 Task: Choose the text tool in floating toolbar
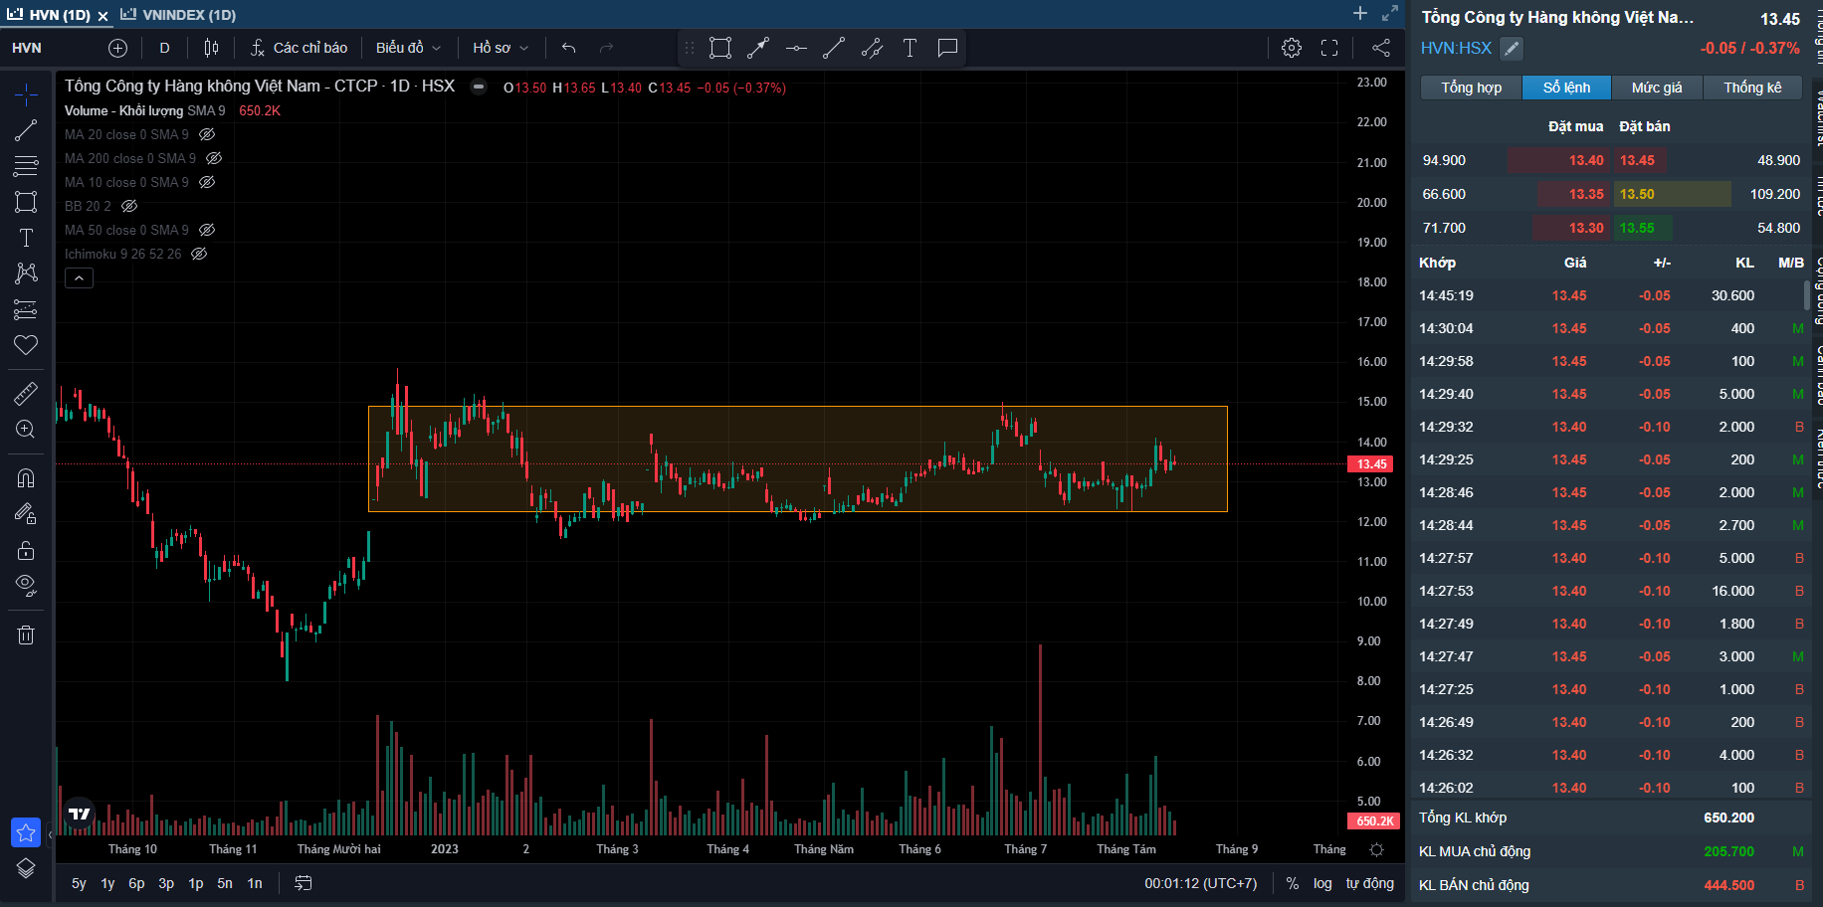tap(910, 48)
